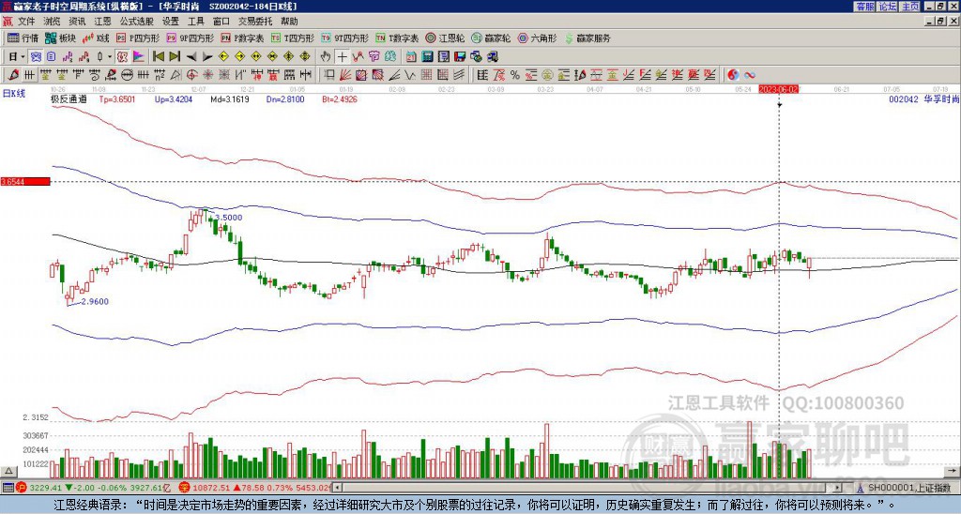
Task: Open the 交易委托 menu
Action: click(x=255, y=22)
